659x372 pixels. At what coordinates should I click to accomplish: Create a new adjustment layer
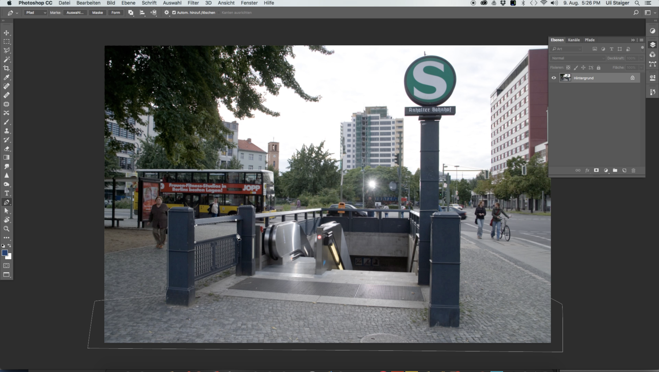[606, 170]
